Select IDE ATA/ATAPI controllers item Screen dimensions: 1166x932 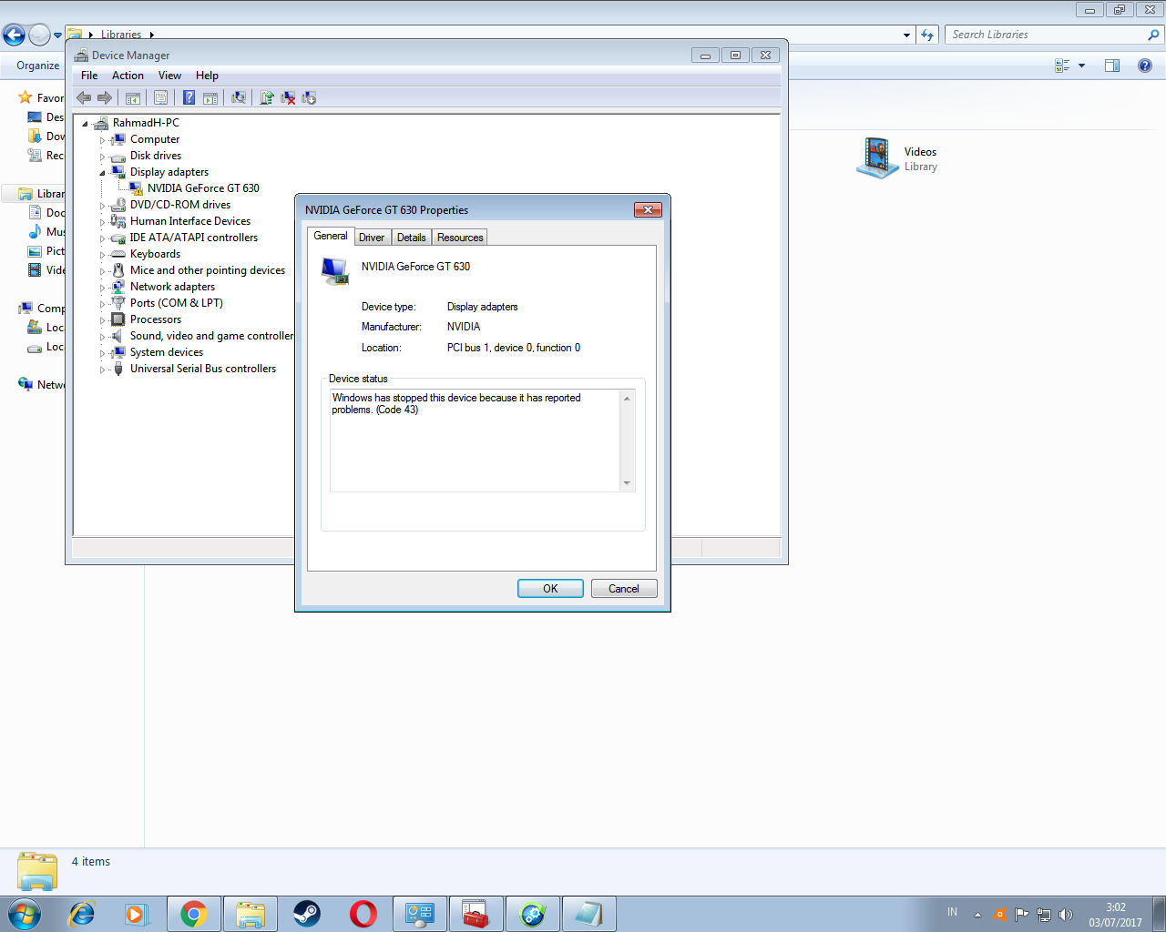click(x=193, y=238)
